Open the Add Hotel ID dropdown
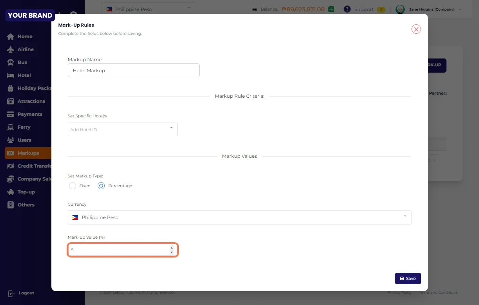 [122, 129]
